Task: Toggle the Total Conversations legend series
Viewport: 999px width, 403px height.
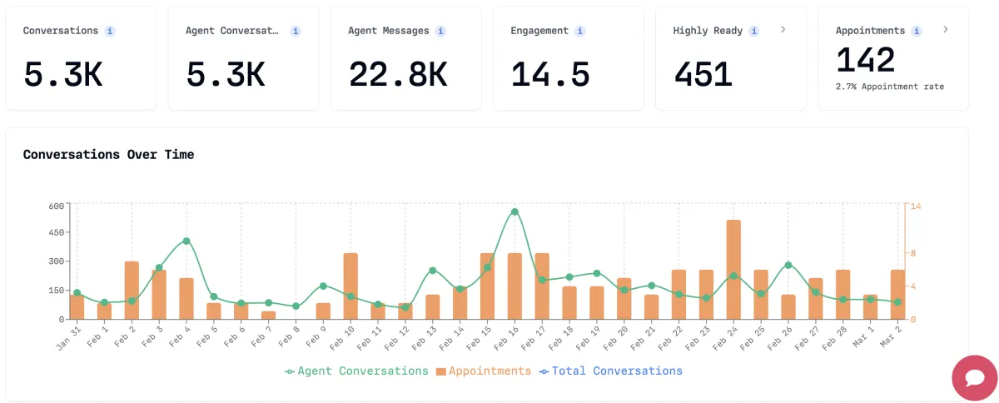Action: tap(610, 371)
